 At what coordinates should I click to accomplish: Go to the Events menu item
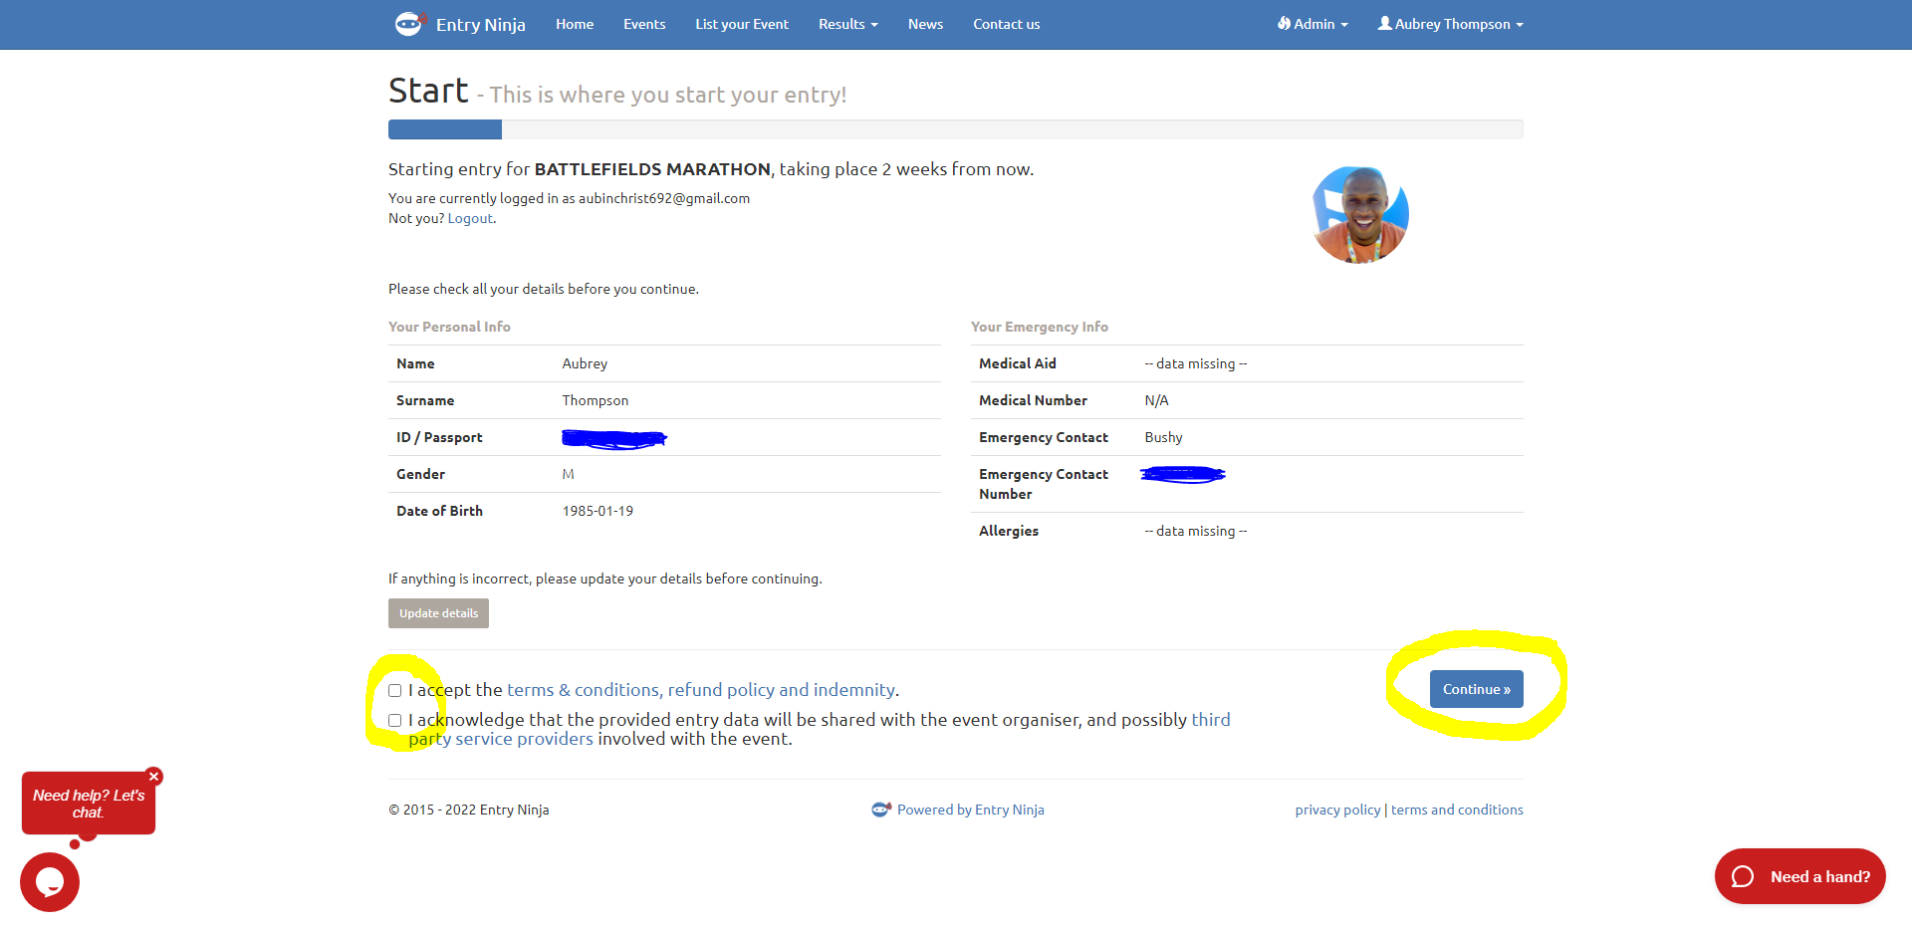(x=644, y=24)
